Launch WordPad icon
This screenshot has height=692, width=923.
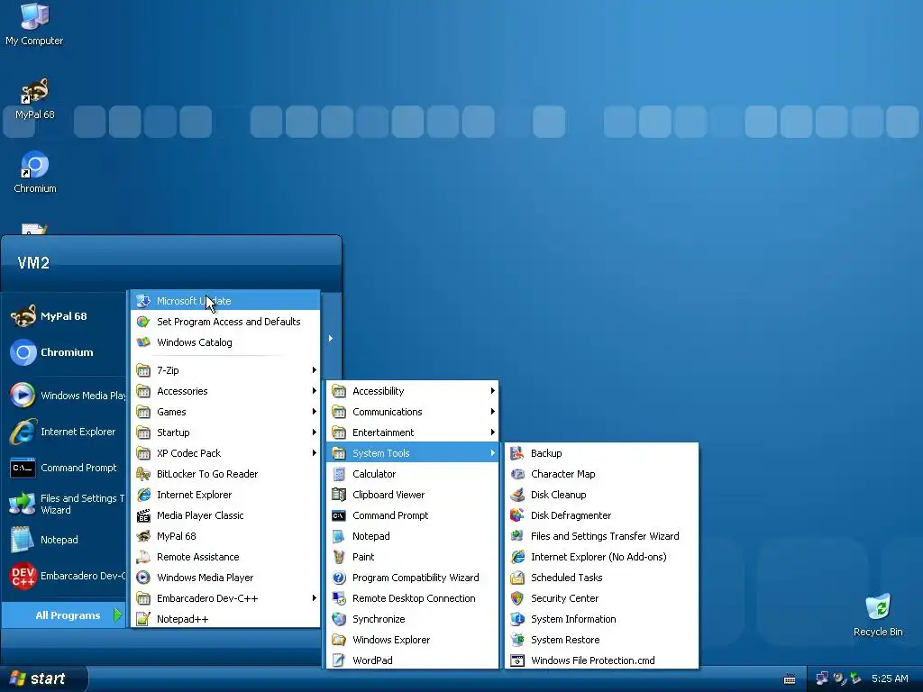pos(339,660)
